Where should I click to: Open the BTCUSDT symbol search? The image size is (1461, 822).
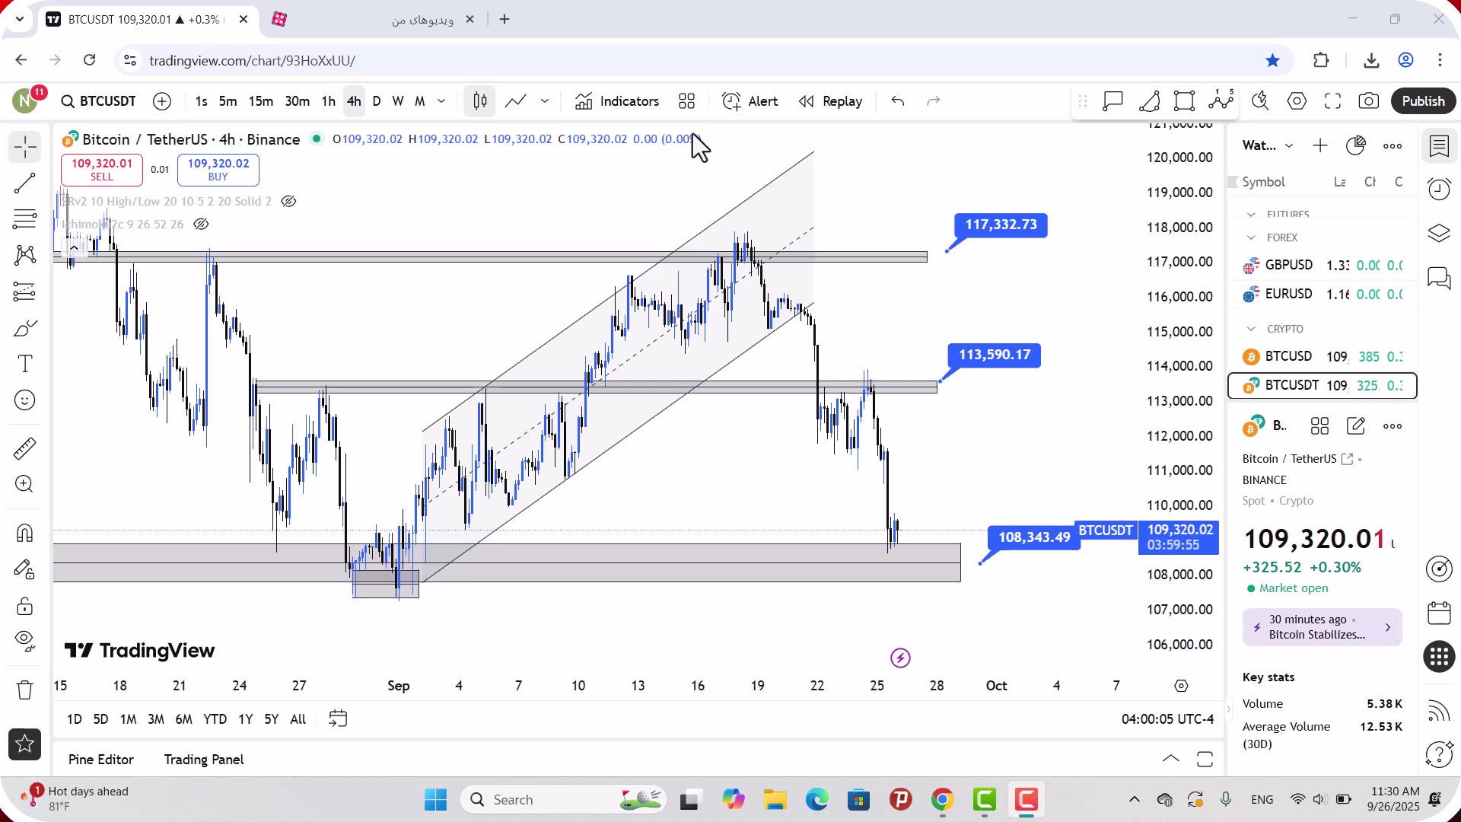[99, 101]
